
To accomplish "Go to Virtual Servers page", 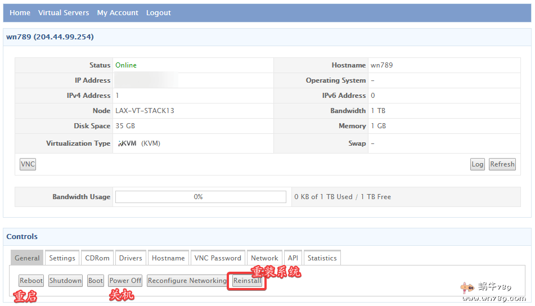I will pos(64,12).
